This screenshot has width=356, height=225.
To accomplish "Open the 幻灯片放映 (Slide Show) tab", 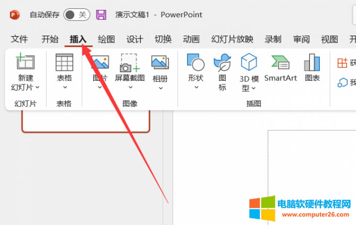I will 232,39.
